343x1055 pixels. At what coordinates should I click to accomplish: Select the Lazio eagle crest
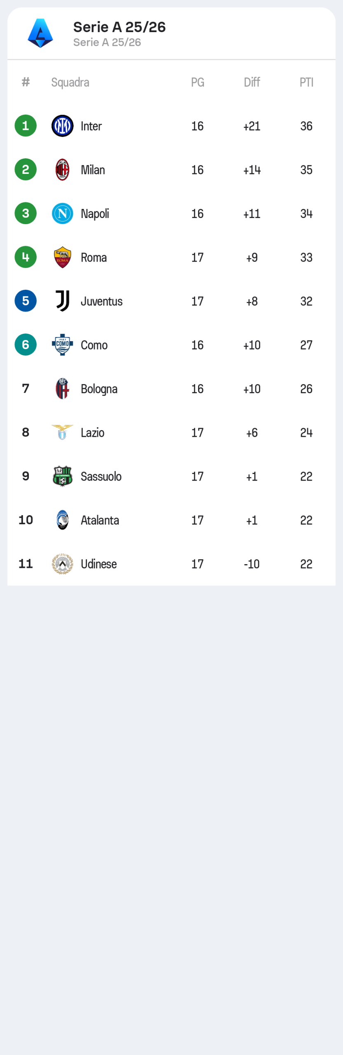(63, 432)
